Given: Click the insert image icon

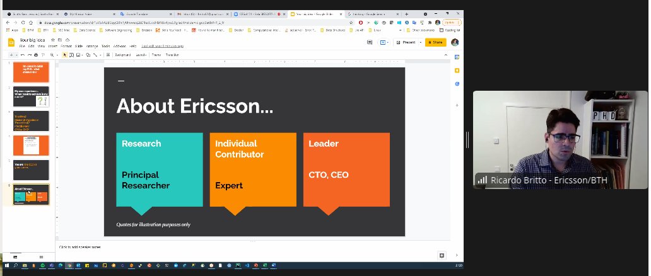Looking at the screenshot, I should pos(78,55).
